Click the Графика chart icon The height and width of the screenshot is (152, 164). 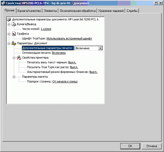tap(14, 34)
